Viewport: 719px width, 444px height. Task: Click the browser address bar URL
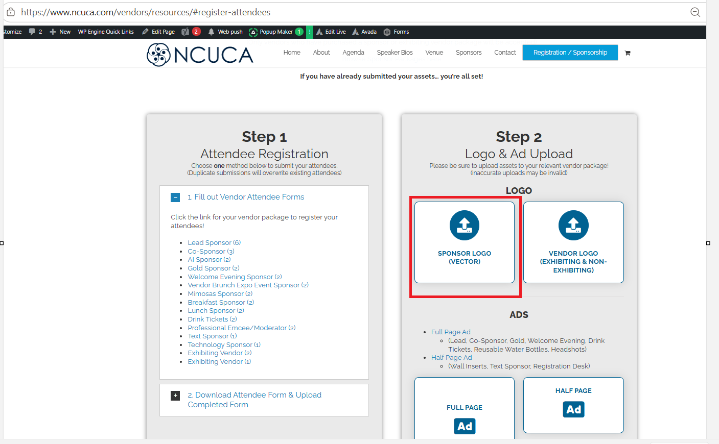(x=146, y=12)
